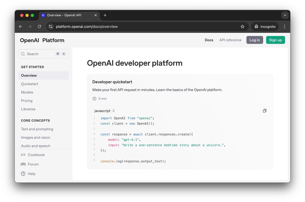Open the Forum link
This screenshot has width=305, height=202.
coord(33,164)
